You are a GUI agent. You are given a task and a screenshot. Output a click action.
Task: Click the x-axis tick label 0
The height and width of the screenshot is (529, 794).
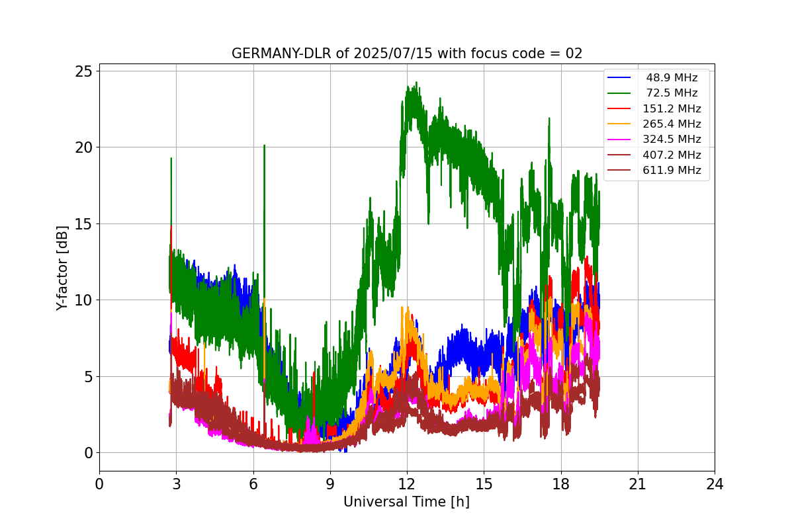(x=99, y=484)
